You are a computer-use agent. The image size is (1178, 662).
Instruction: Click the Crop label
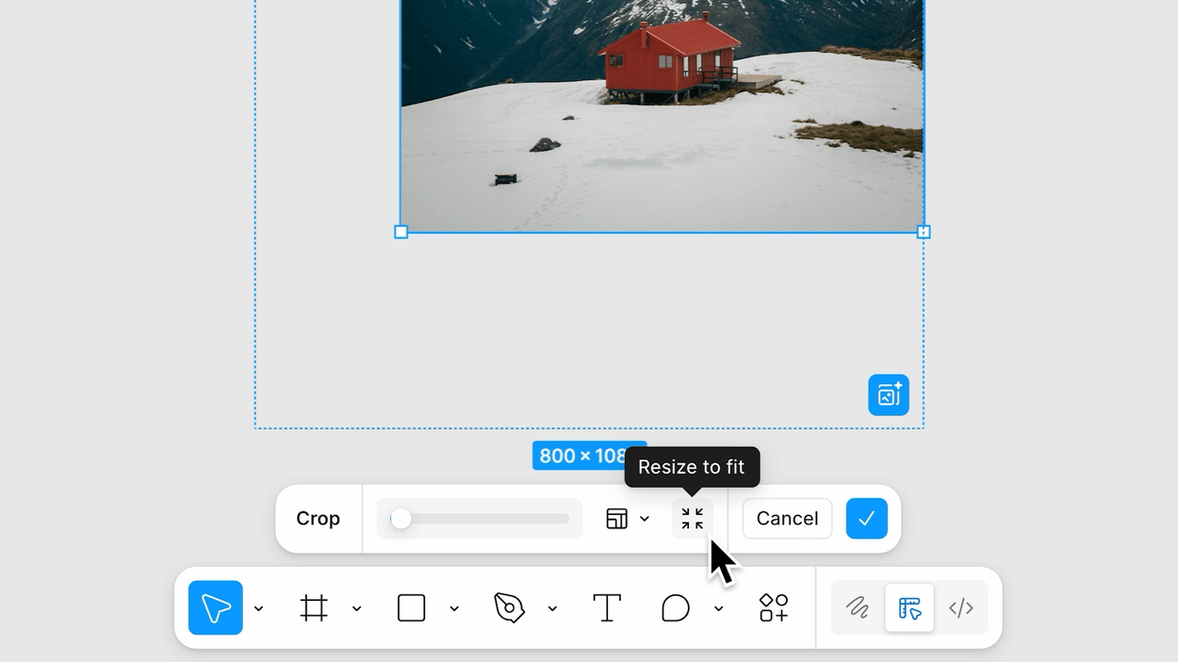tap(318, 518)
